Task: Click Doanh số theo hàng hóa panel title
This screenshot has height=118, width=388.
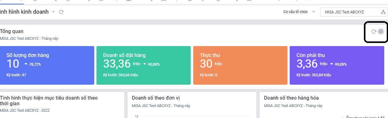Action: tap(291, 98)
